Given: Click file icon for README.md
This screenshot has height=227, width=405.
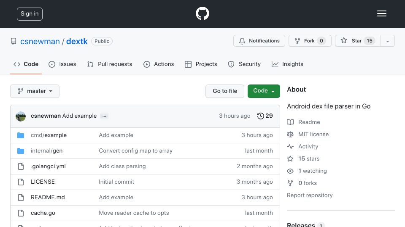Looking at the screenshot, I should [21, 198].
